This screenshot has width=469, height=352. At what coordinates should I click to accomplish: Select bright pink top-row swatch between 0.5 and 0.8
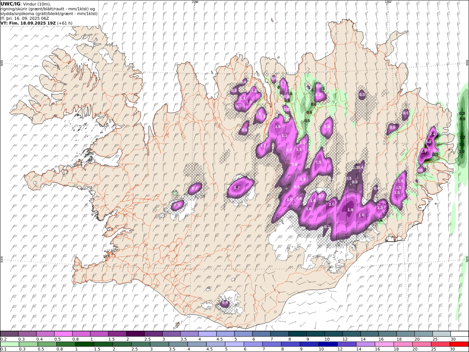point(63,334)
